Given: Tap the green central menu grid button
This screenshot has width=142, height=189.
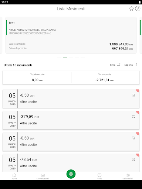Looking at the screenshot, I should tap(71, 174).
